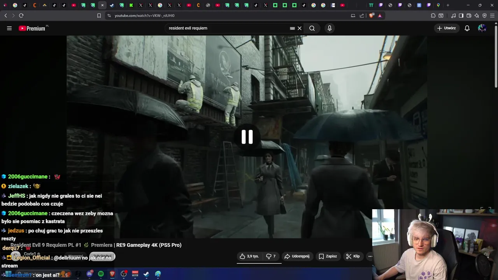Close the active YouTube tab
The height and width of the screenshot is (280, 498).
102,5
